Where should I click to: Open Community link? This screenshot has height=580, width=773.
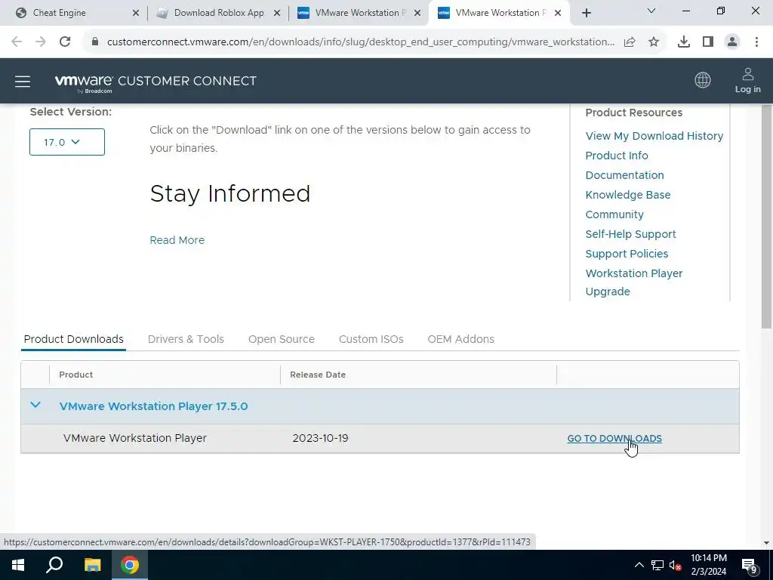[x=614, y=214]
